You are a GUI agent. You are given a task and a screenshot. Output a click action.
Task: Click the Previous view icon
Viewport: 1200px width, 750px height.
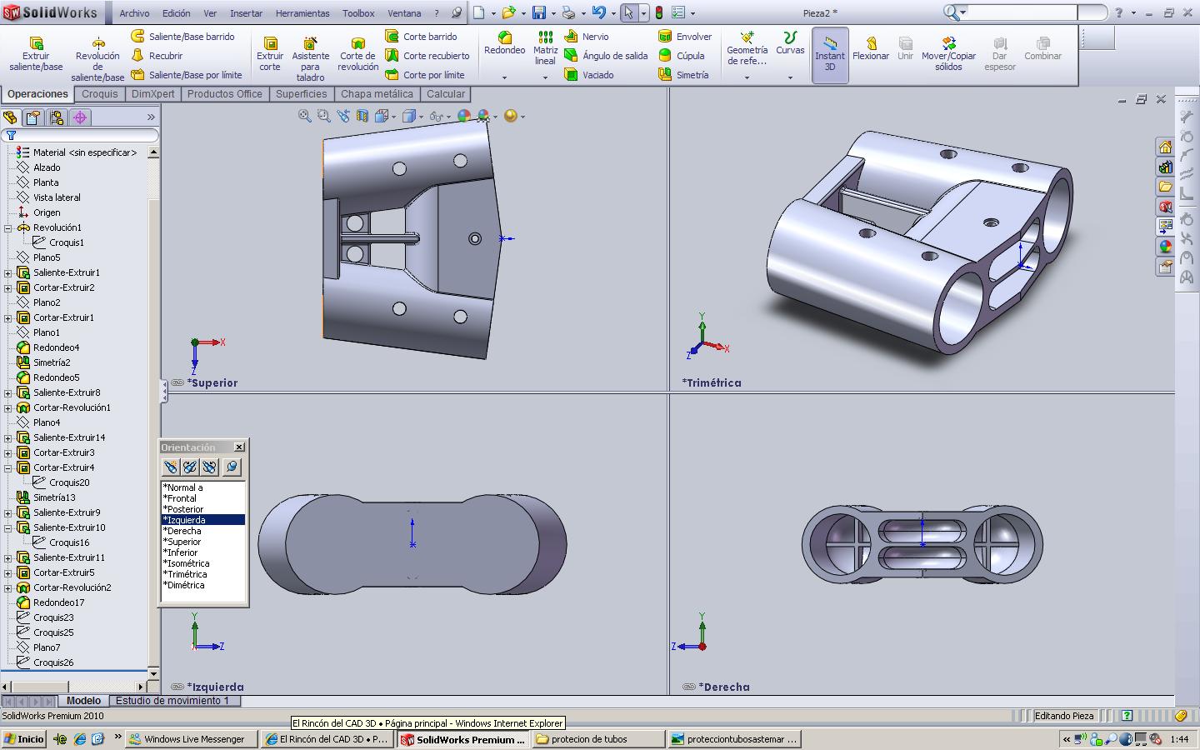tap(343, 117)
